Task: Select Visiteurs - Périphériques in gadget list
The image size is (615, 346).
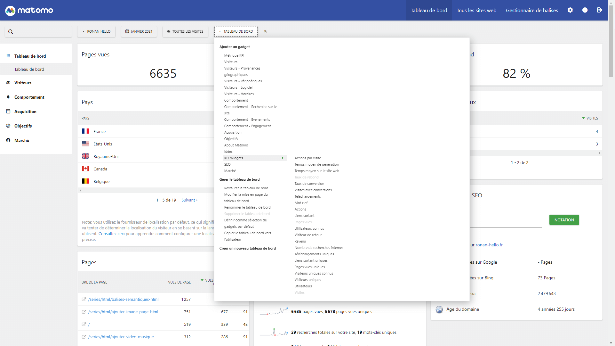Action: [x=243, y=81]
